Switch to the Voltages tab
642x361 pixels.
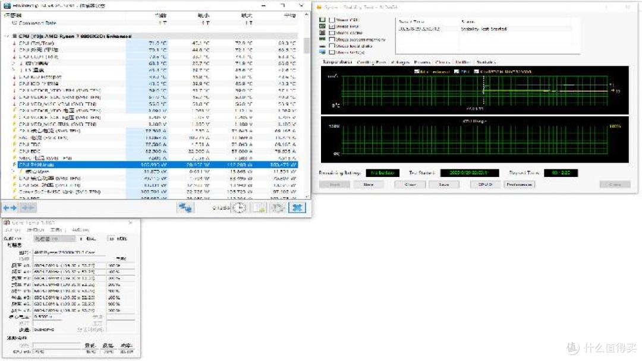pyautogui.click(x=400, y=62)
